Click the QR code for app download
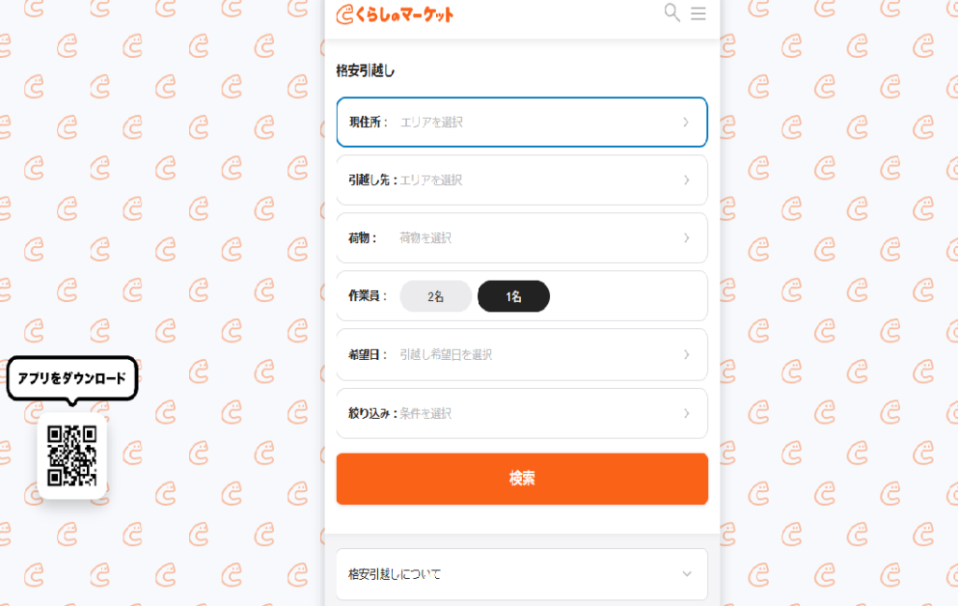The image size is (958, 606). (72, 455)
